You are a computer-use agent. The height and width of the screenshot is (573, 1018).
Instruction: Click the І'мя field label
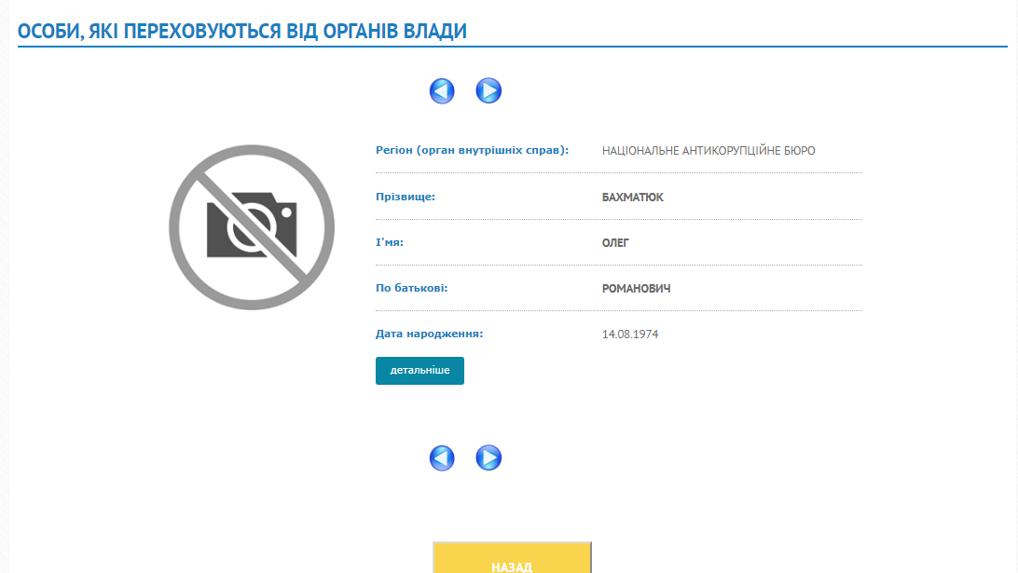click(x=389, y=242)
